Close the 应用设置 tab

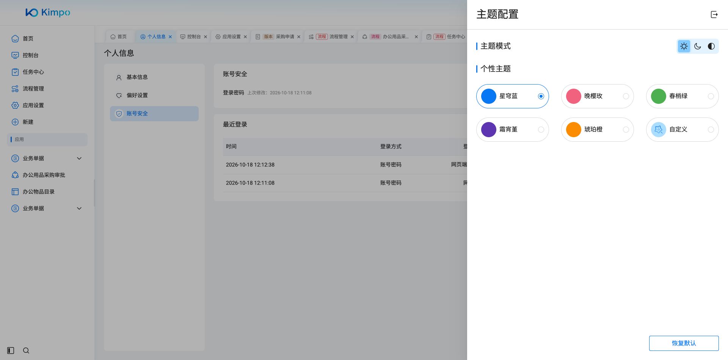click(x=245, y=37)
